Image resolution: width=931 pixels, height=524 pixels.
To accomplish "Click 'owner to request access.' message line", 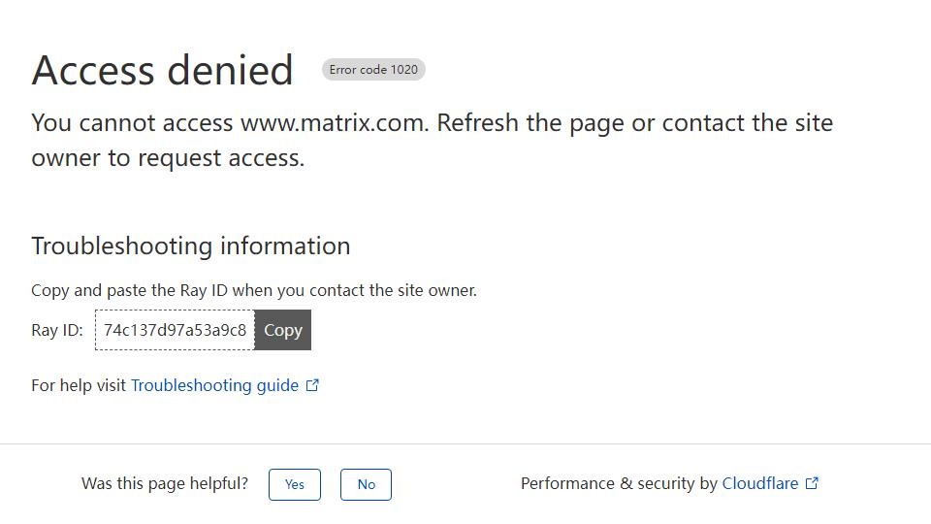I will (x=168, y=158).
